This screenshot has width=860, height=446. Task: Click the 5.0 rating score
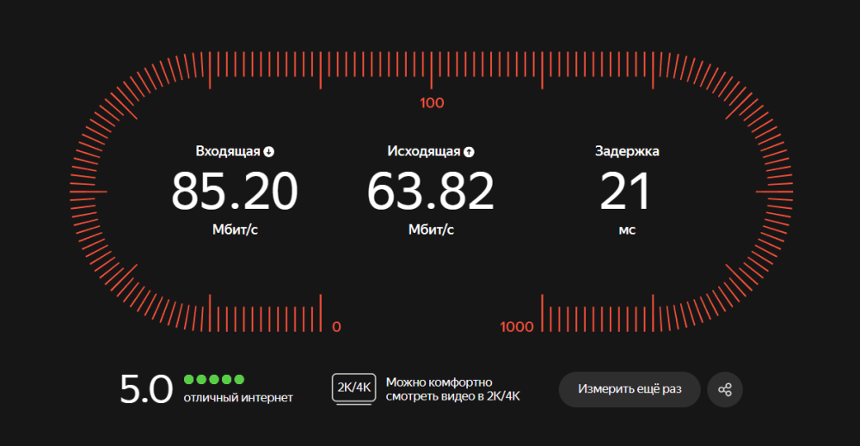146,389
